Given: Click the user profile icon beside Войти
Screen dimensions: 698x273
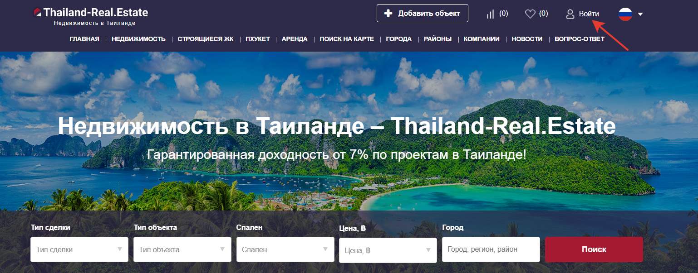Looking at the screenshot, I should point(570,14).
